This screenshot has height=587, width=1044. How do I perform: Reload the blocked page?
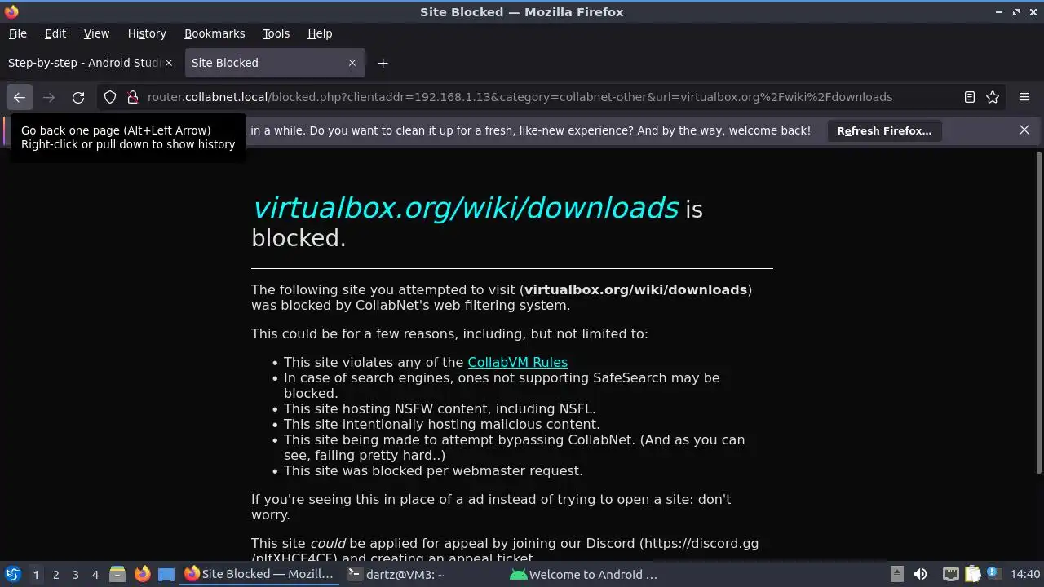coord(78,97)
